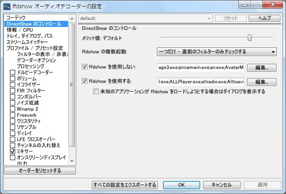The image size is (286, 194).
Task: Open プロファイル / プリセット設定 page
Action: [x=35, y=48]
